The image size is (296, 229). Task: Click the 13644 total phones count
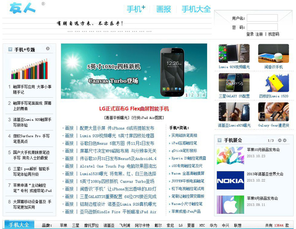279,225
